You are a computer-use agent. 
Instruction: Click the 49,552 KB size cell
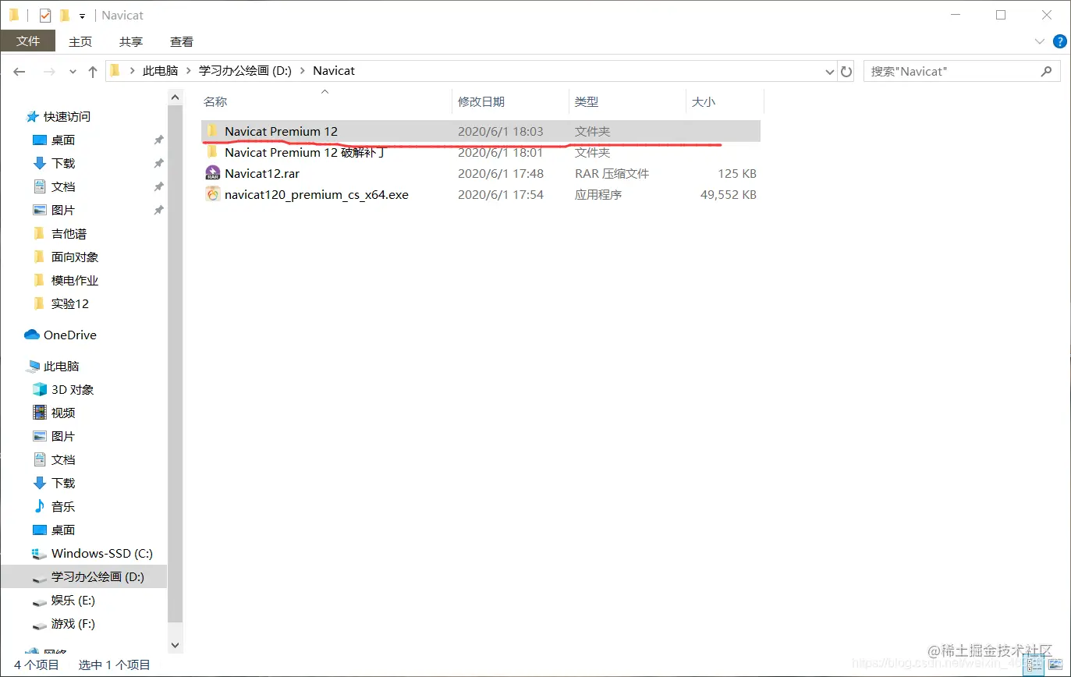coord(729,195)
